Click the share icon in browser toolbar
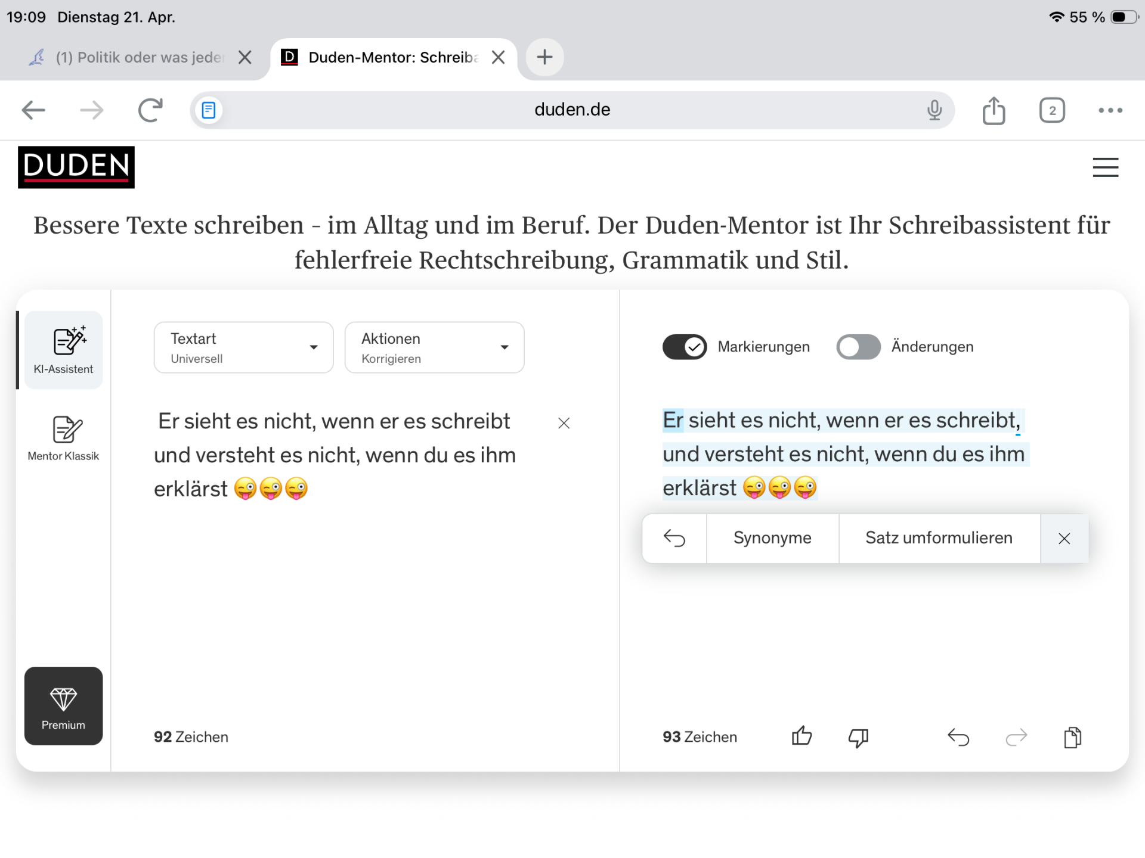The image size is (1145, 858). pyautogui.click(x=994, y=111)
